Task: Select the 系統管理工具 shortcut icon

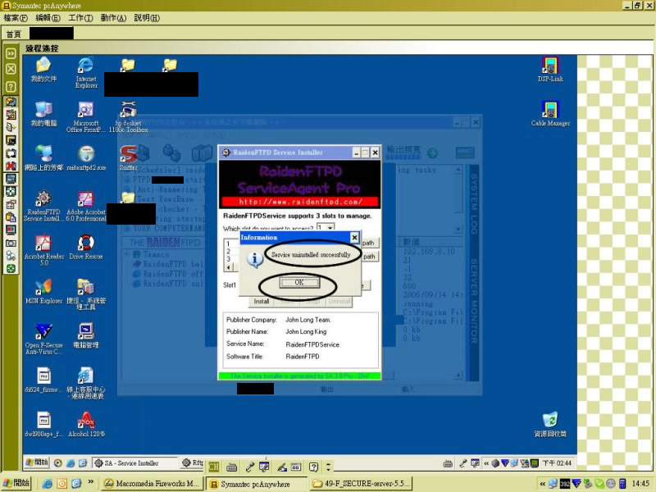Action: pyautogui.click(x=86, y=294)
